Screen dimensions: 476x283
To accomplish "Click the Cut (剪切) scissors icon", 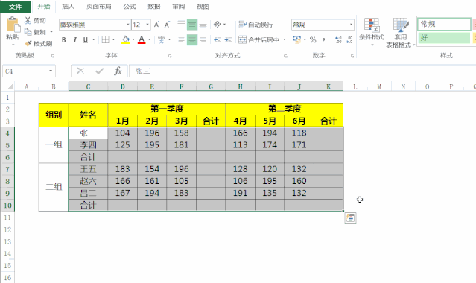I will pyautogui.click(x=28, y=20).
